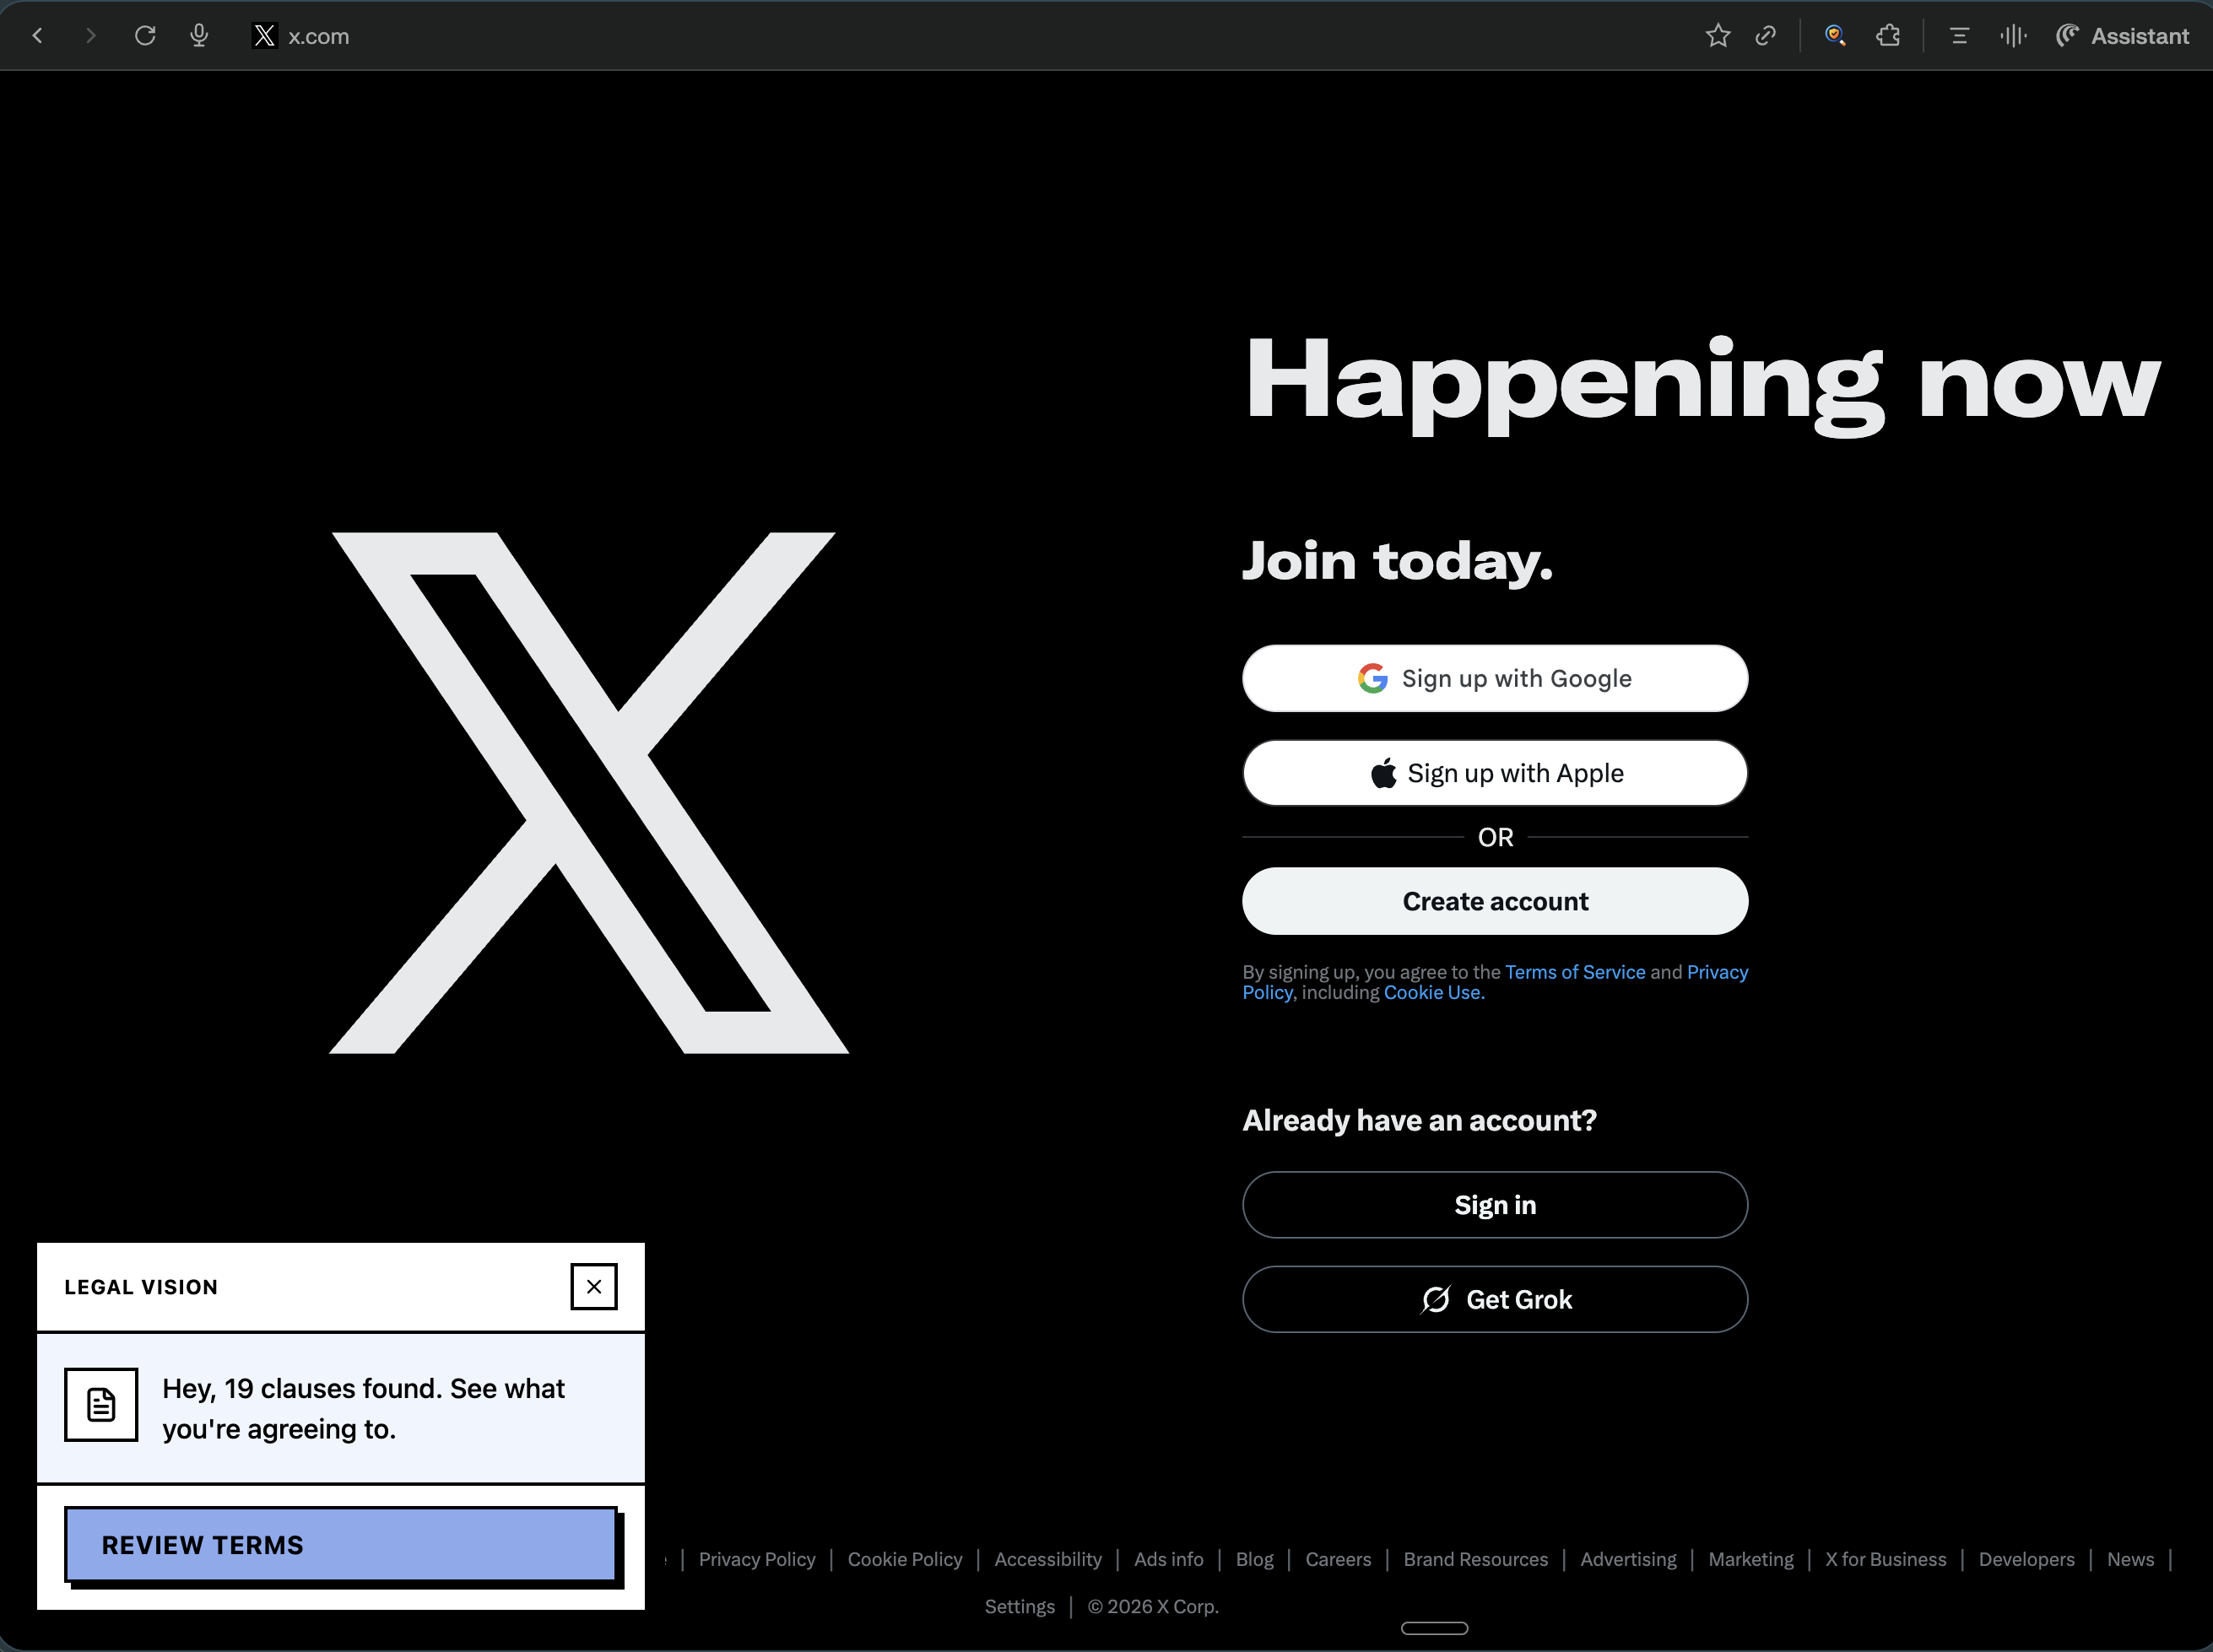Click the Create account button

tap(1495, 901)
